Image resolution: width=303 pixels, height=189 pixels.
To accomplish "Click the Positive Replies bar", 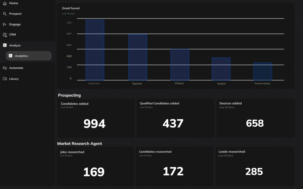I will (262, 71).
